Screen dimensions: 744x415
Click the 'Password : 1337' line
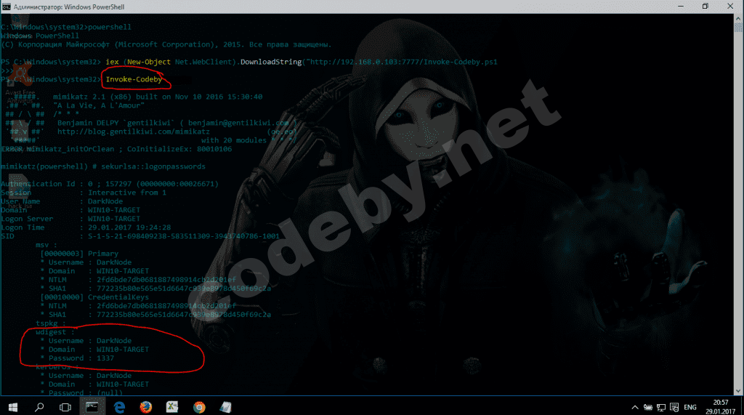[77, 358]
